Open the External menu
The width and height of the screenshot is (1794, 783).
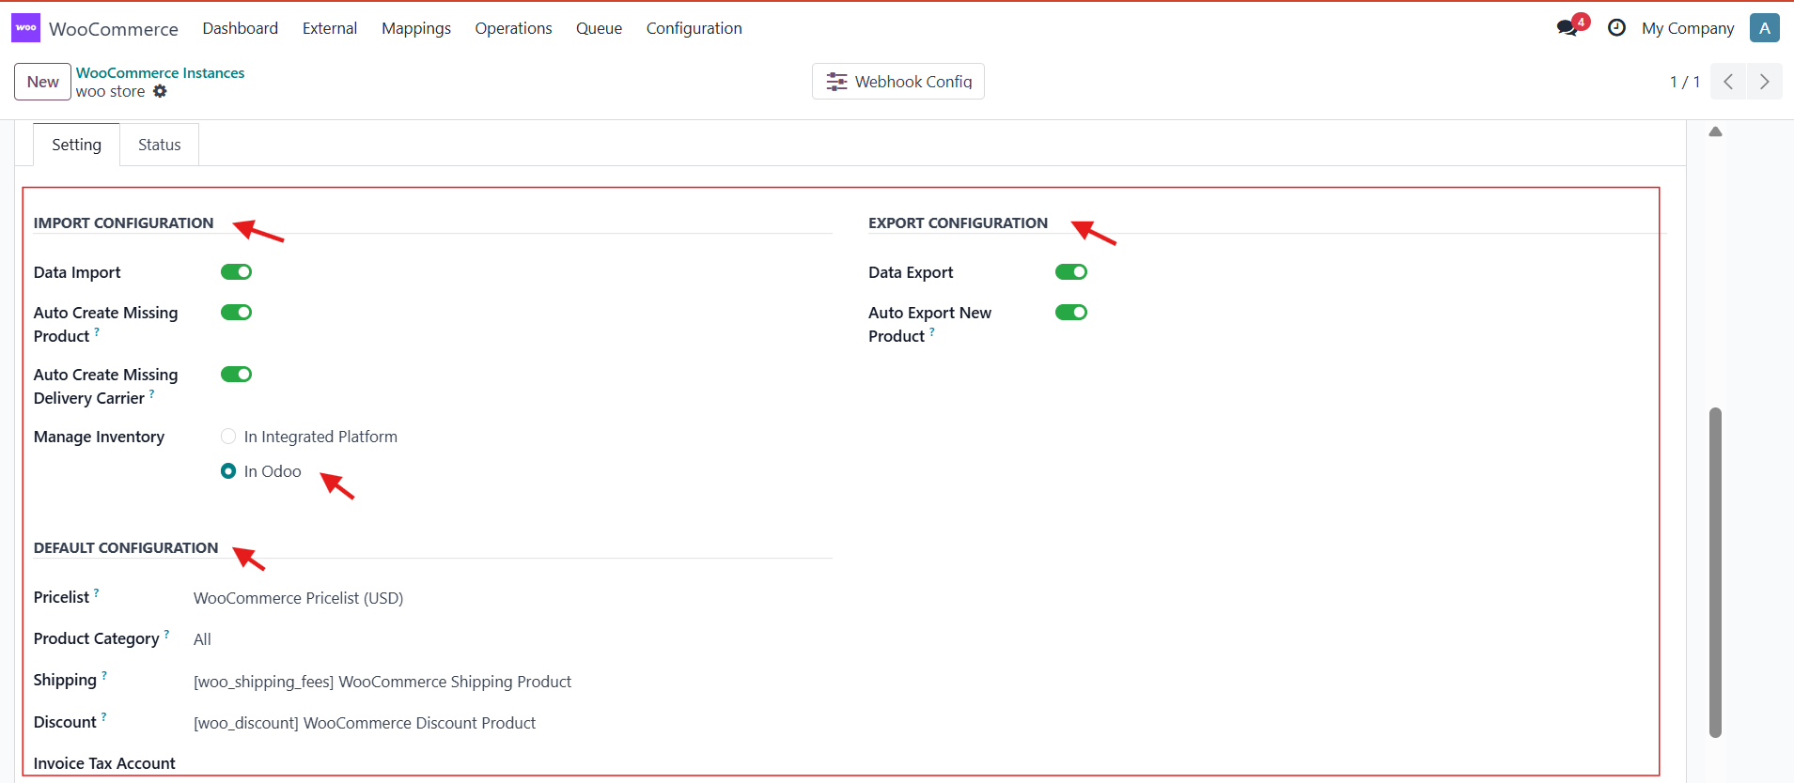click(x=330, y=28)
